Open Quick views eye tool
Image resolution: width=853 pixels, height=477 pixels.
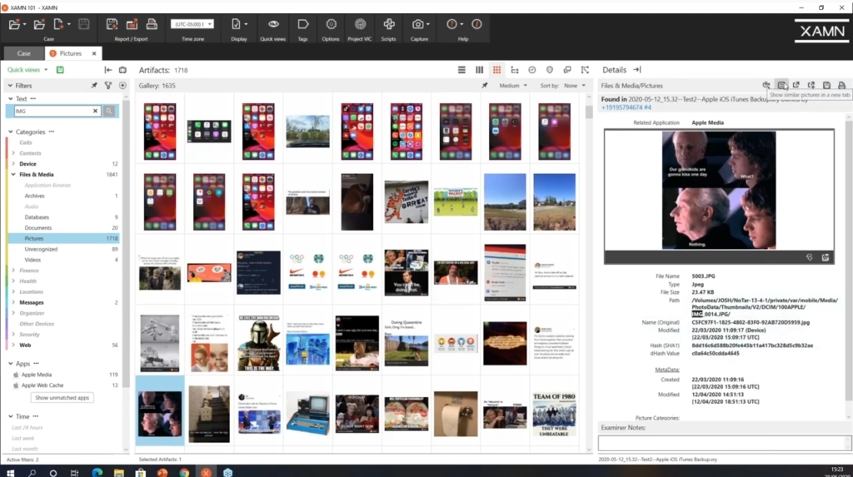point(273,24)
